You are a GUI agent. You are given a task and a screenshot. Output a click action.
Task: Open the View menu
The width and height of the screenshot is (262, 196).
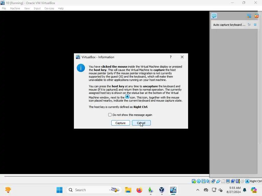click(x=27, y=8)
